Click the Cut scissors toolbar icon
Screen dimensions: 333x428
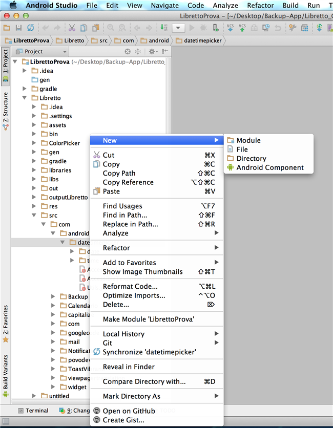pos(72,28)
